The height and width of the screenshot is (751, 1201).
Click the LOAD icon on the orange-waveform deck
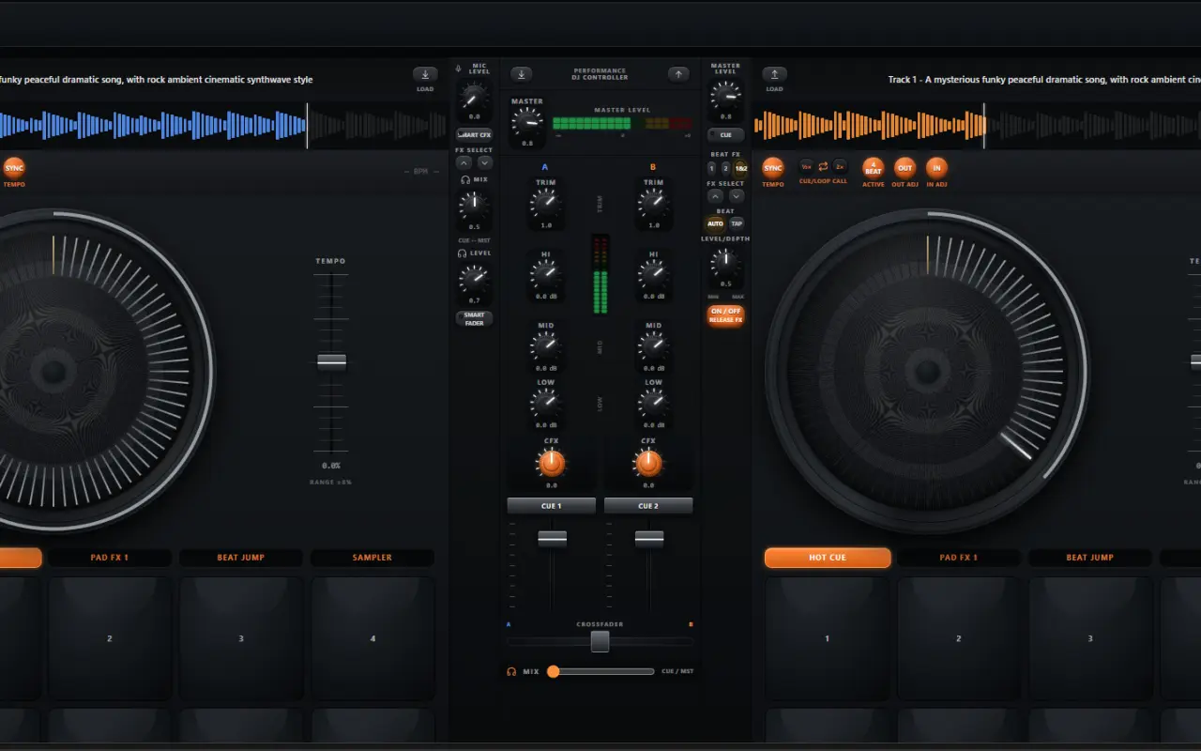pyautogui.click(x=774, y=74)
